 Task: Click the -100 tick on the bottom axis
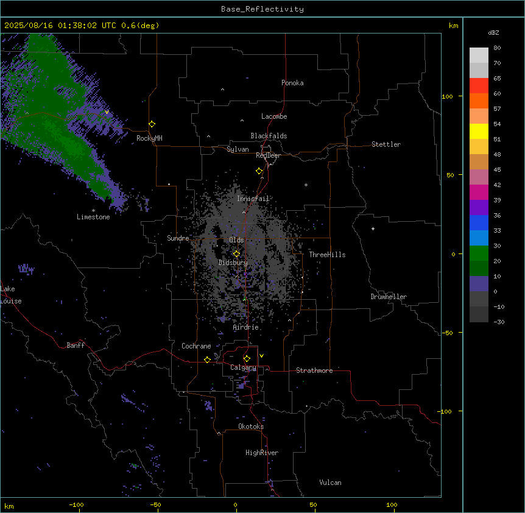76,504
